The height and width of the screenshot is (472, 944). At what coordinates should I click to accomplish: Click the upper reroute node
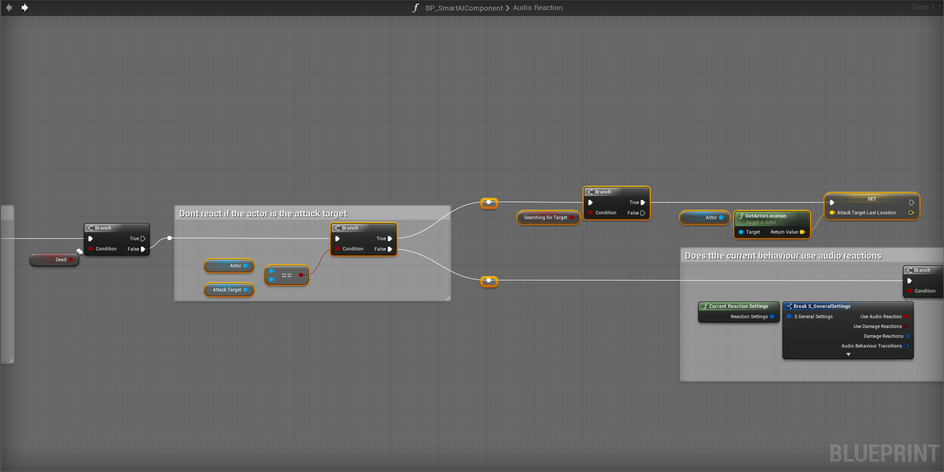coord(489,202)
